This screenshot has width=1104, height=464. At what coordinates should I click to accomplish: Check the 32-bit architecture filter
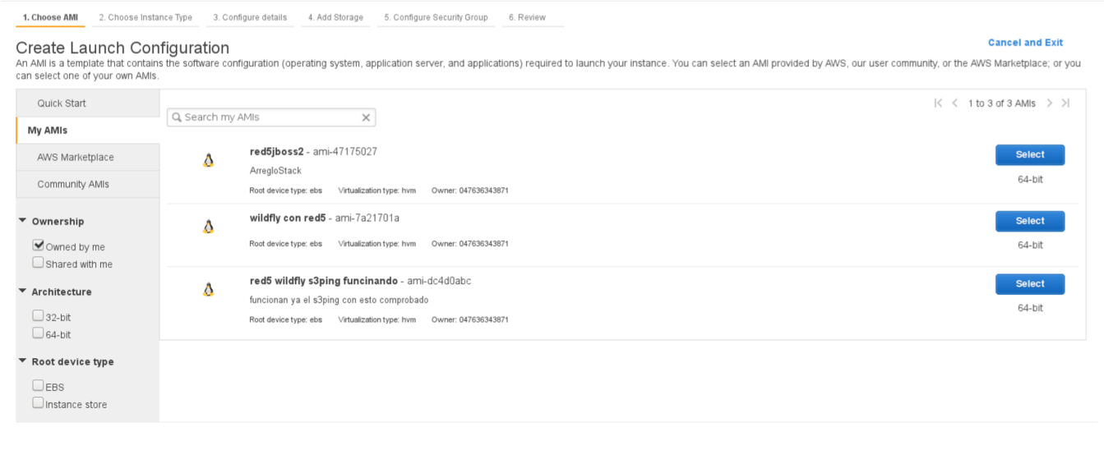coord(38,315)
